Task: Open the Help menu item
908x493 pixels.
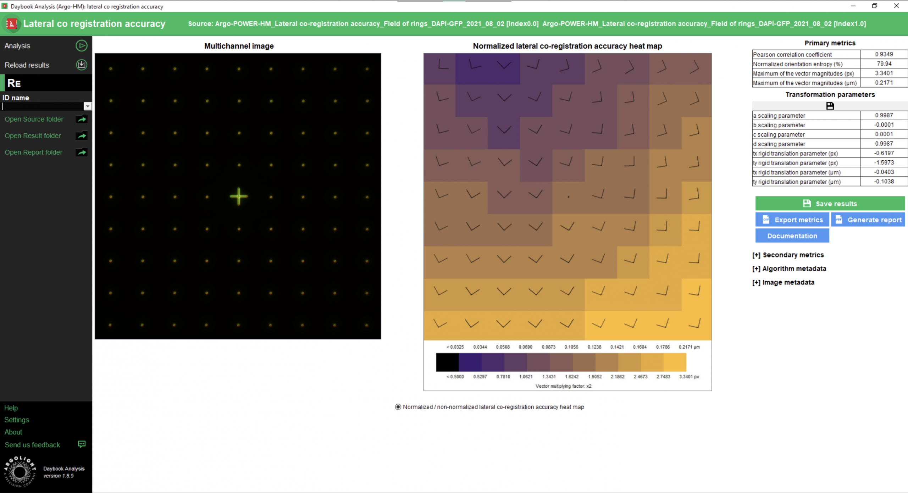Action: point(11,408)
